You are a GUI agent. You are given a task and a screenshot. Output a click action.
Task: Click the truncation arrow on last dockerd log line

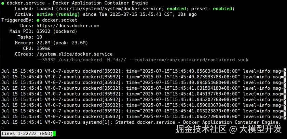point(284,116)
